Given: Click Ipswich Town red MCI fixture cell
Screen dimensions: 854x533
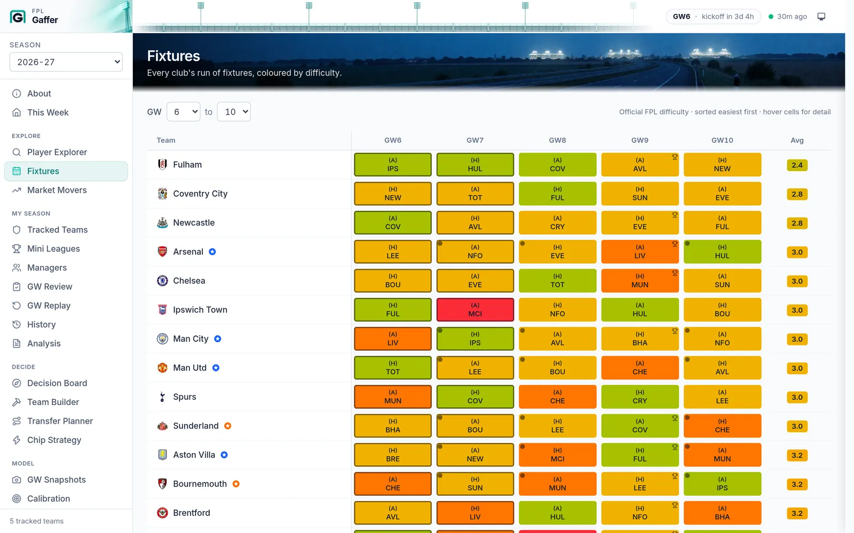Looking at the screenshot, I should [475, 310].
